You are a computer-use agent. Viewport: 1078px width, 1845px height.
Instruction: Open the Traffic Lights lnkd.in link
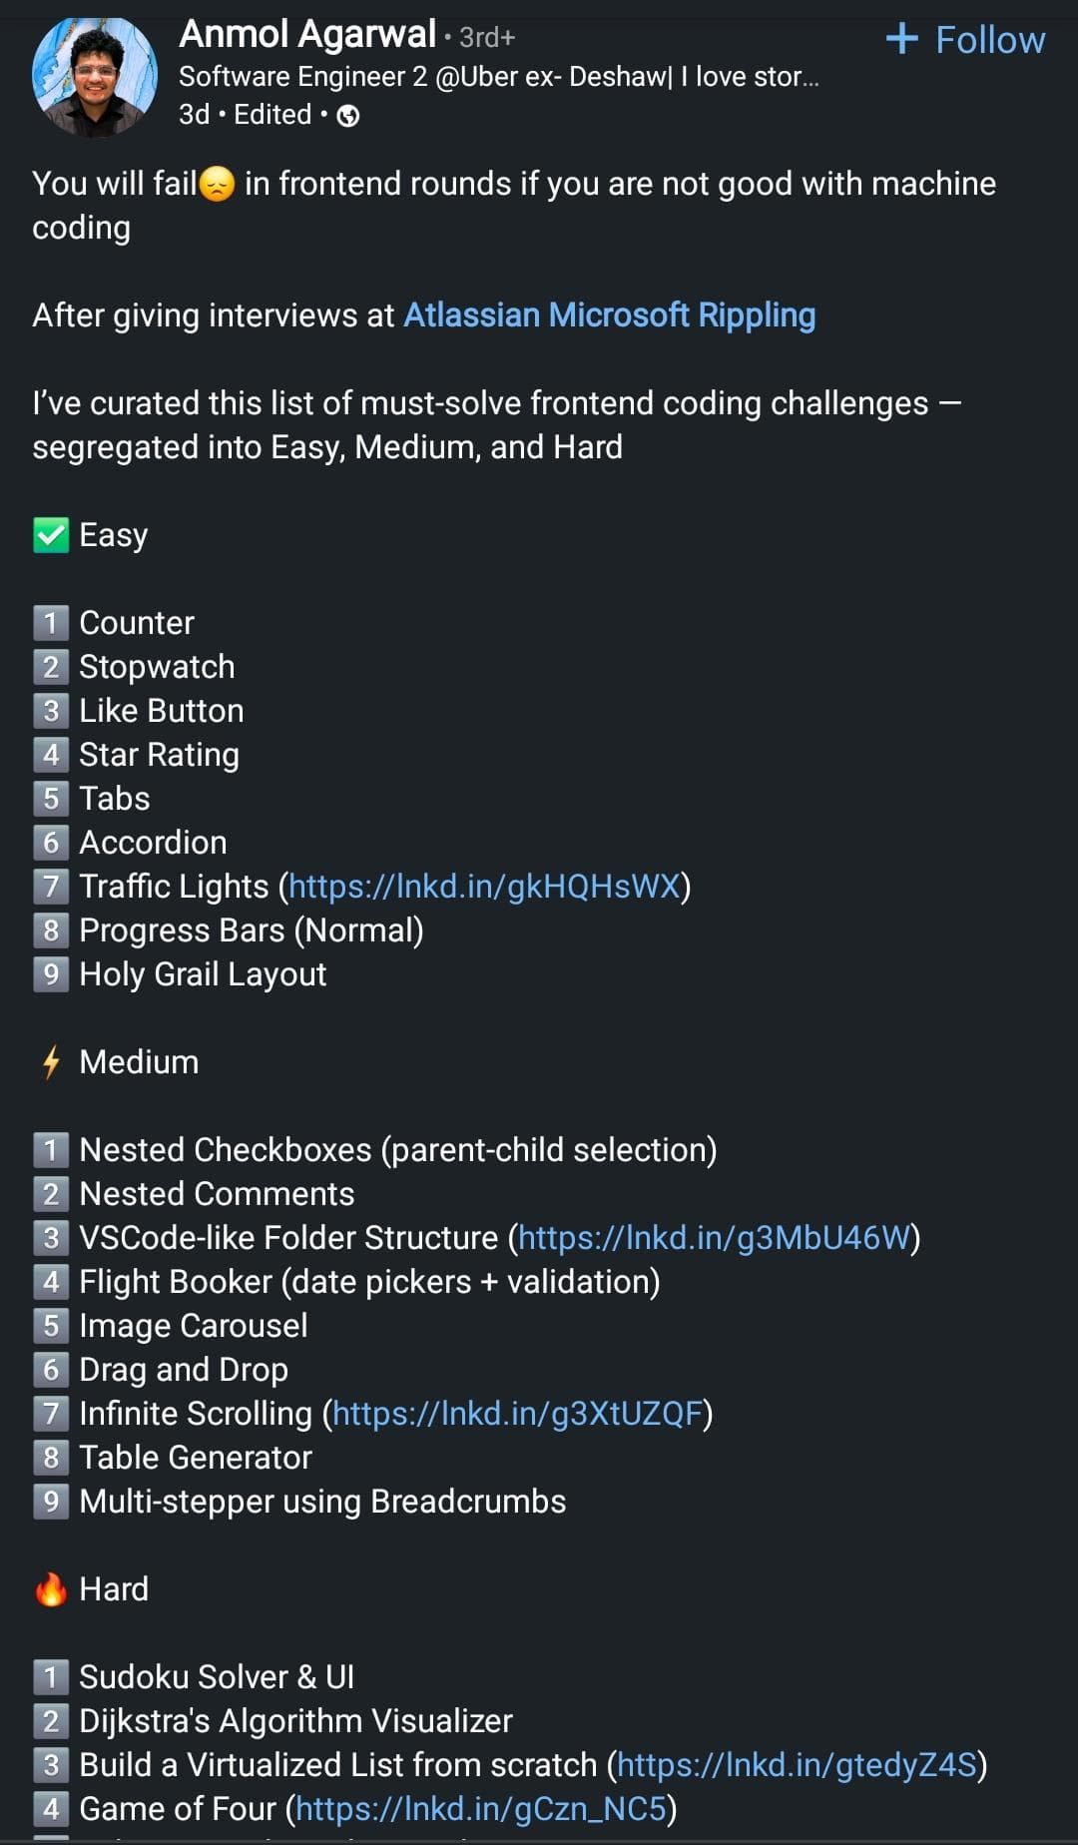click(487, 886)
